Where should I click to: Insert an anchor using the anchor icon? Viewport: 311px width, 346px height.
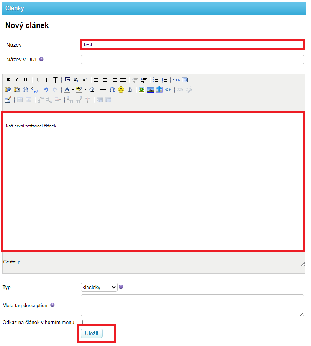point(130,90)
